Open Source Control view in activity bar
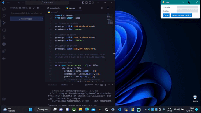This screenshot has height=113, width=201. pos(4,23)
